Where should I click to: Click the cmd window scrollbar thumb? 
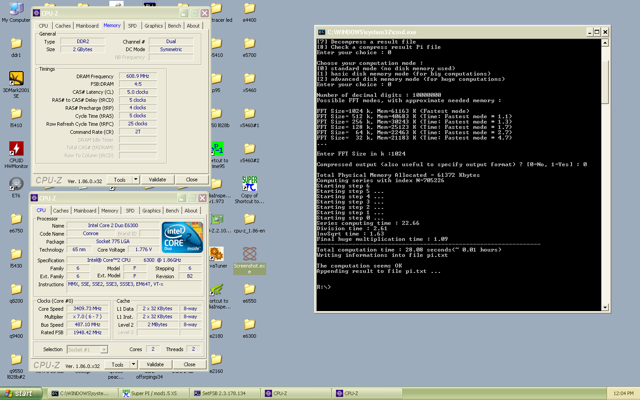click(x=605, y=82)
